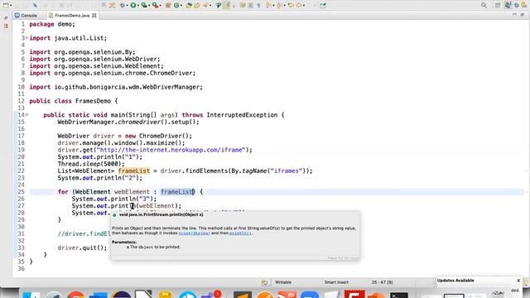This screenshot has width=530, height=298.
Task: Click the New file wizard icon
Action: pyautogui.click(x=6, y=6)
